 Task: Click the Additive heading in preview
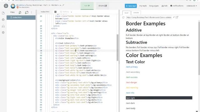coord(134,30)
